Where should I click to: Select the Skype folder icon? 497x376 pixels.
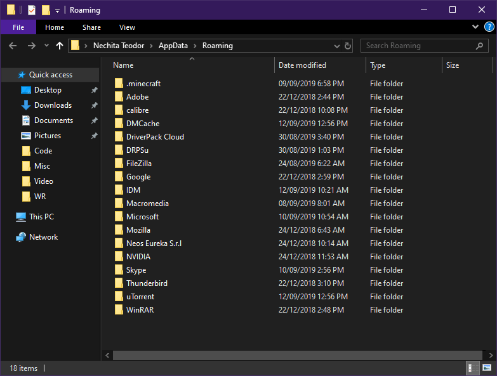click(119, 269)
